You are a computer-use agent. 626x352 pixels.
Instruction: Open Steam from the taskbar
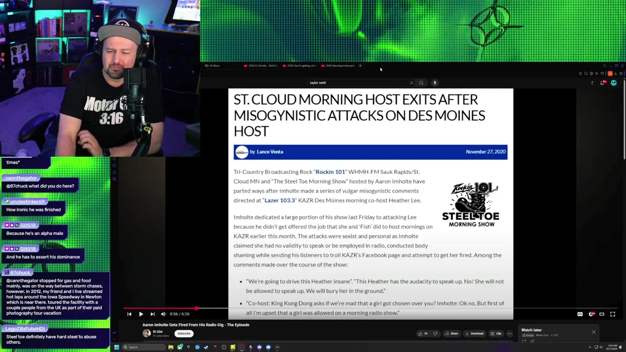[x=206, y=347]
